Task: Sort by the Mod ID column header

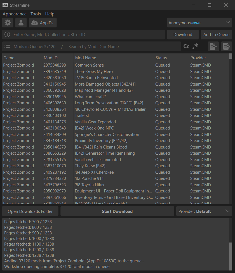Action: coord(58,58)
